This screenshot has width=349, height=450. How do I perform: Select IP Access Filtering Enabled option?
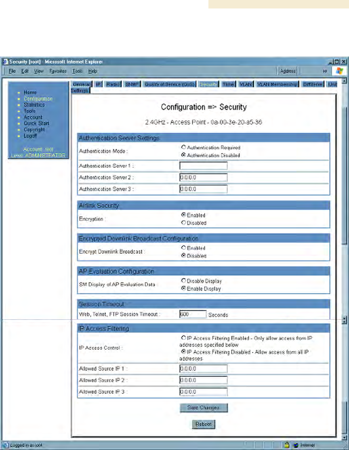183,338
